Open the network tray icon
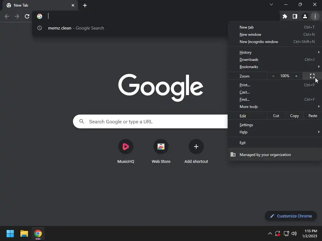This screenshot has height=241, width=322. (x=286, y=233)
